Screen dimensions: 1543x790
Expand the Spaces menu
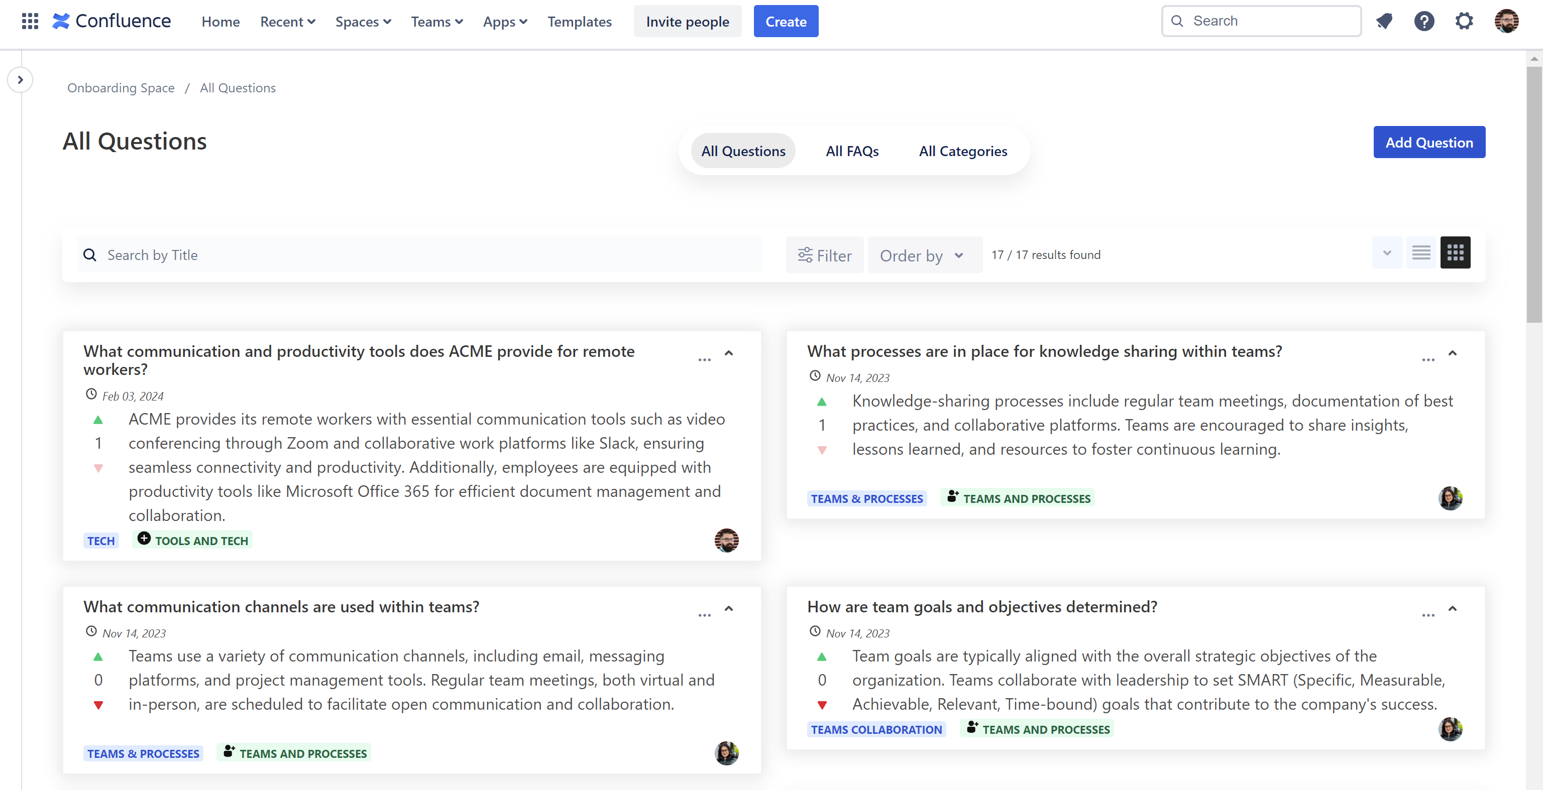click(362, 21)
